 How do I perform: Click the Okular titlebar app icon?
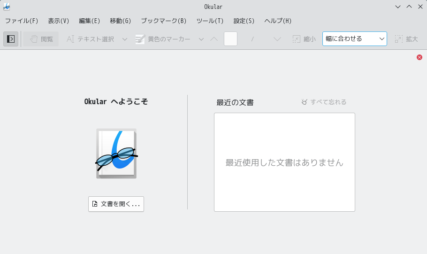(x=7, y=7)
